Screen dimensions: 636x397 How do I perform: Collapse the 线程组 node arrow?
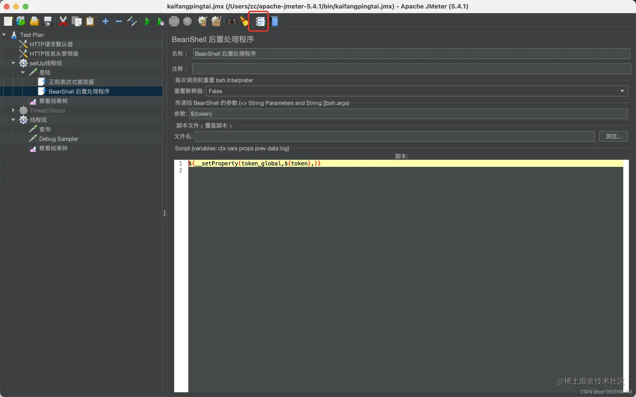pyautogui.click(x=13, y=120)
